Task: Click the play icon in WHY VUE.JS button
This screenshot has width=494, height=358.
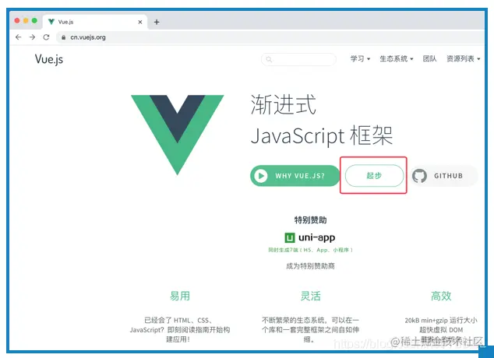Action: pyautogui.click(x=261, y=176)
